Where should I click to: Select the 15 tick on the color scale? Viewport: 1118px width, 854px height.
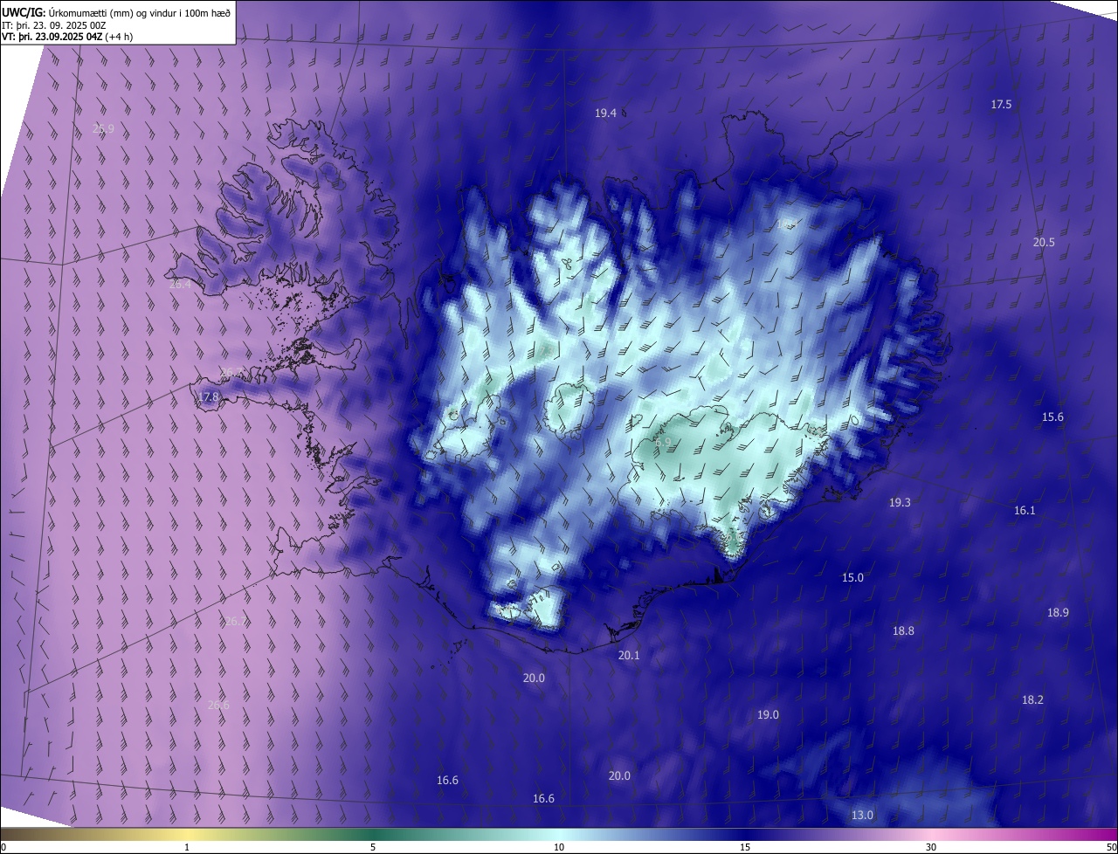point(745,848)
